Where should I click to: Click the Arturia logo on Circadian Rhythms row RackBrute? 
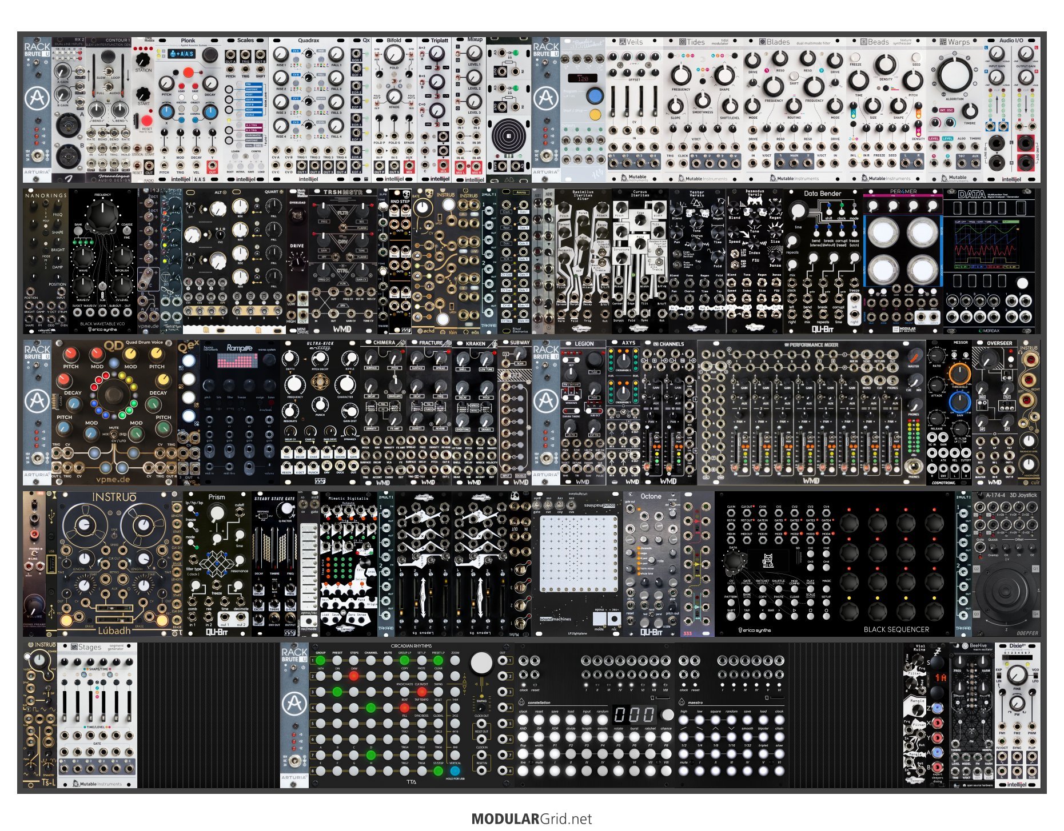294,704
